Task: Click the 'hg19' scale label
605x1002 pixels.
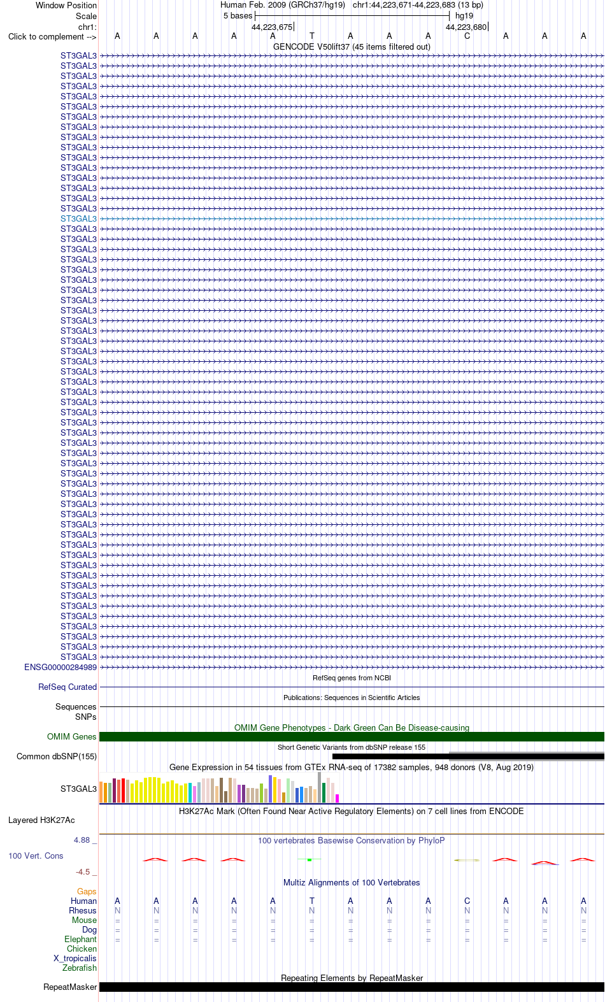Action: pos(464,16)
